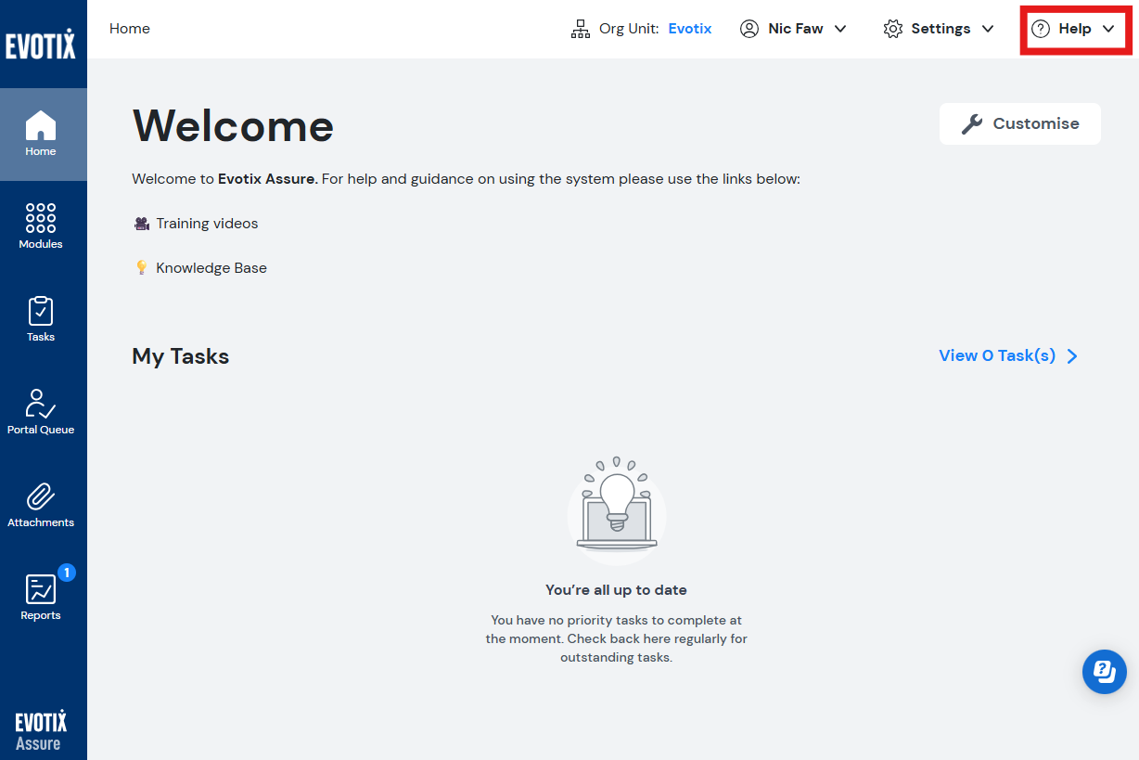The image size is (1139, 760).
Task: Open Reports from the sidebar
Action: [41, 599]
